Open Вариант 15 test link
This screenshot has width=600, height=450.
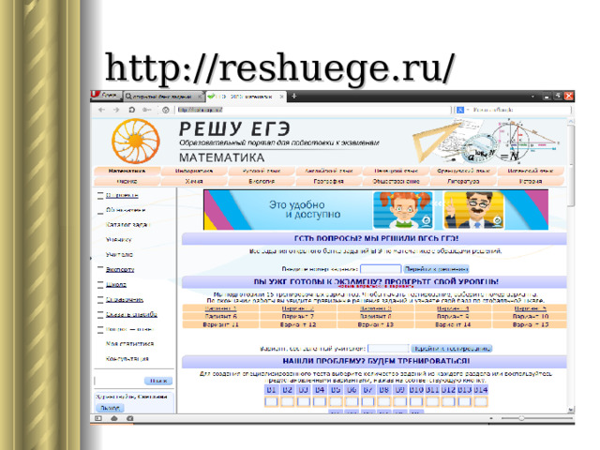[530, 324]
